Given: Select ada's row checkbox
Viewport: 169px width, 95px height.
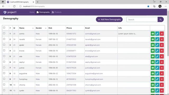Looking at the screenshot, I should point(4,56).
